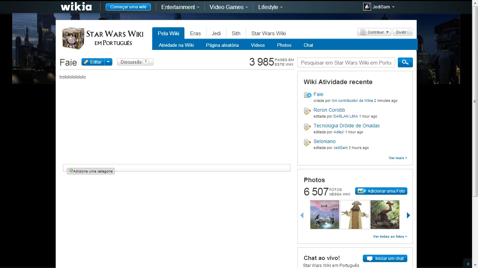Open the Adley! user link
The width and height of the screenshot is (478, 268).
click(339, 132)
